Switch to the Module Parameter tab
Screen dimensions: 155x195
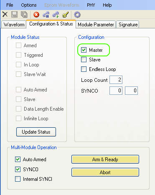point(96,25)
